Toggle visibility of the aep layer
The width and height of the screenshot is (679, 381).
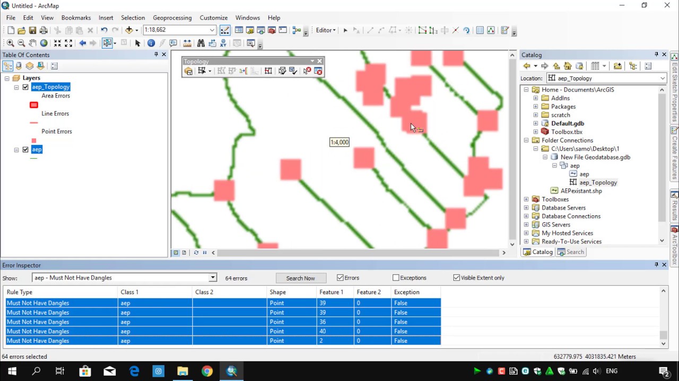click(x=25, y=150)
